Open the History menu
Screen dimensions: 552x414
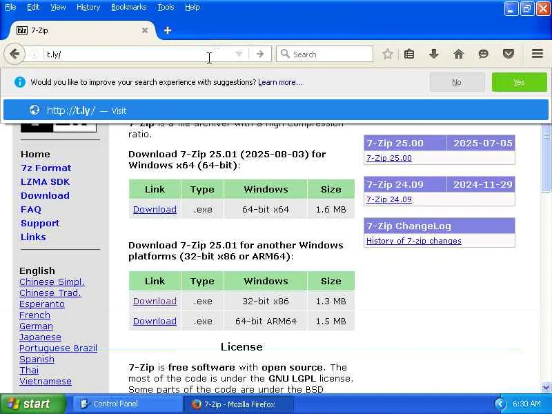pos(88,7)
